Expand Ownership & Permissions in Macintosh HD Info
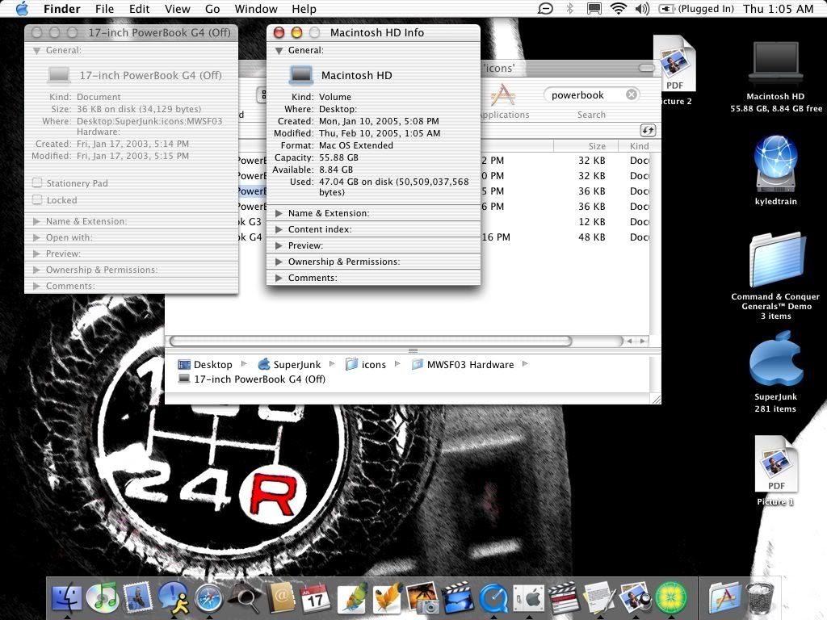Viewport: 827px width, 620px height. tap(279, 262)
